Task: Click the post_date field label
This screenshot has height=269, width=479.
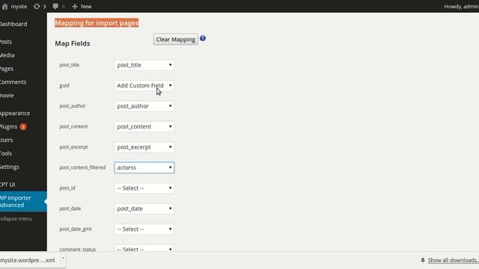Action: tap(70, 208)
